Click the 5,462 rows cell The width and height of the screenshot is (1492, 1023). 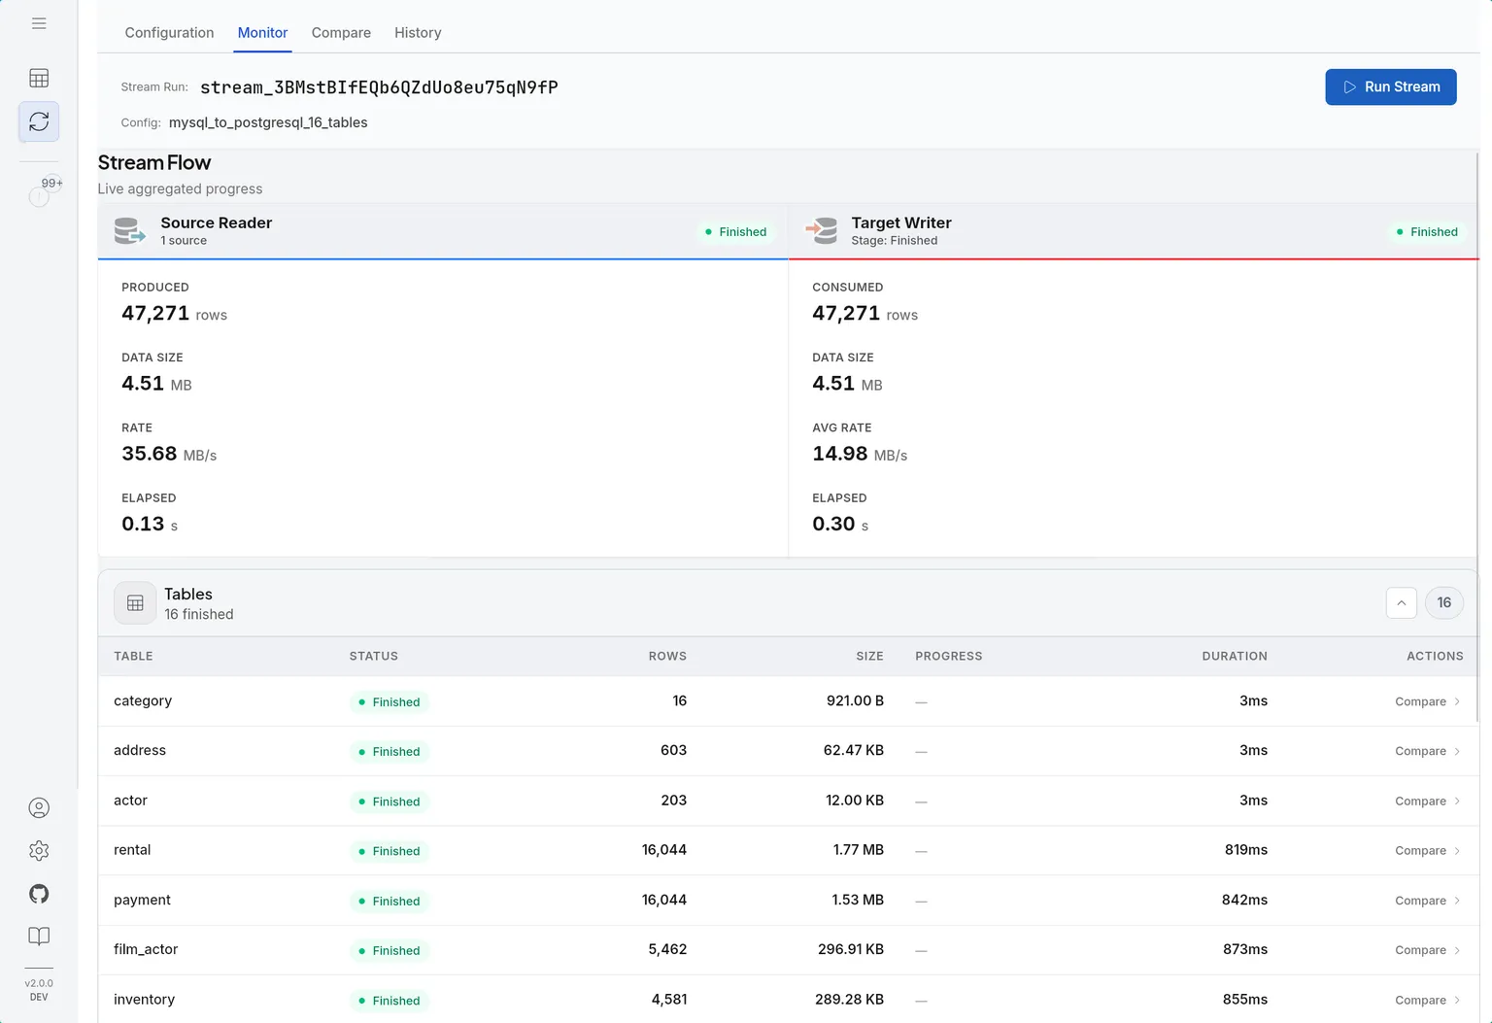pyautogui.click(x=667, y=950)
